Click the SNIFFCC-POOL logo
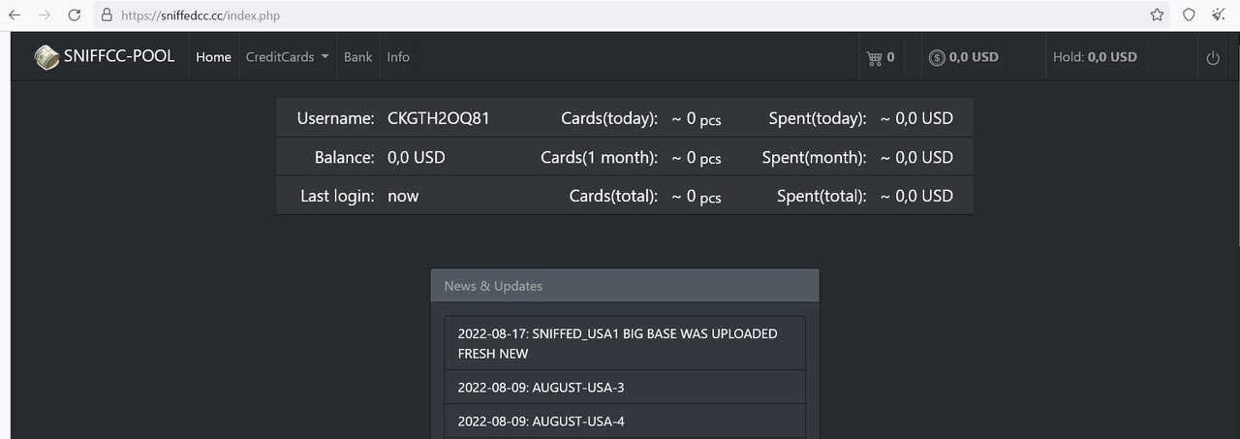This screenshot has width=1240, height=439. pos(105,56)
